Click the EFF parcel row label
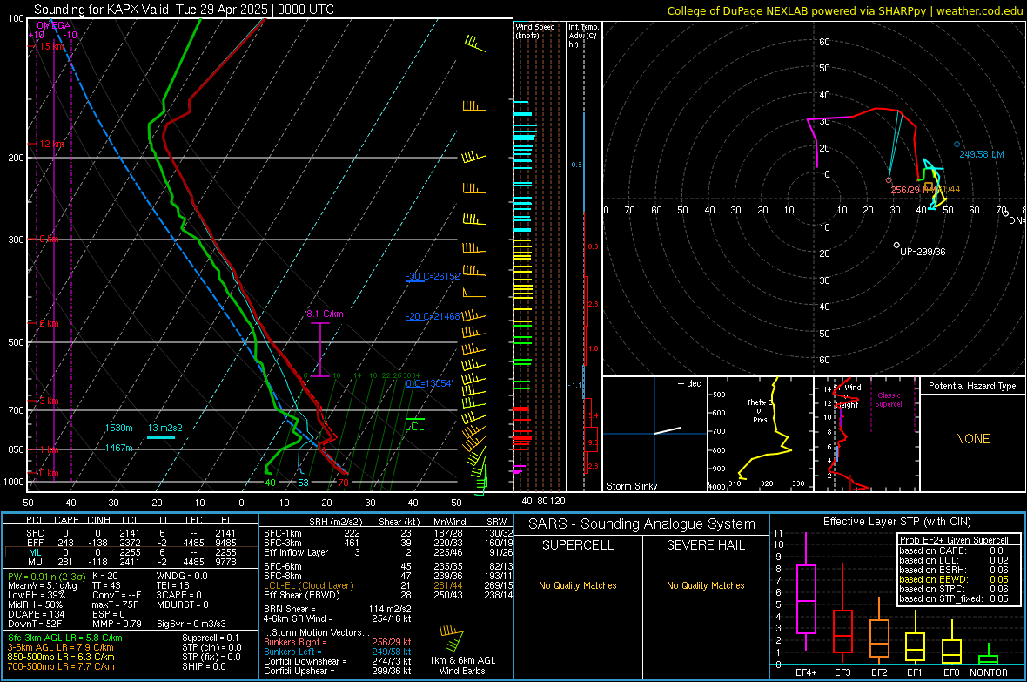This screenshot has width=1027, height=682. pos(35,543)
